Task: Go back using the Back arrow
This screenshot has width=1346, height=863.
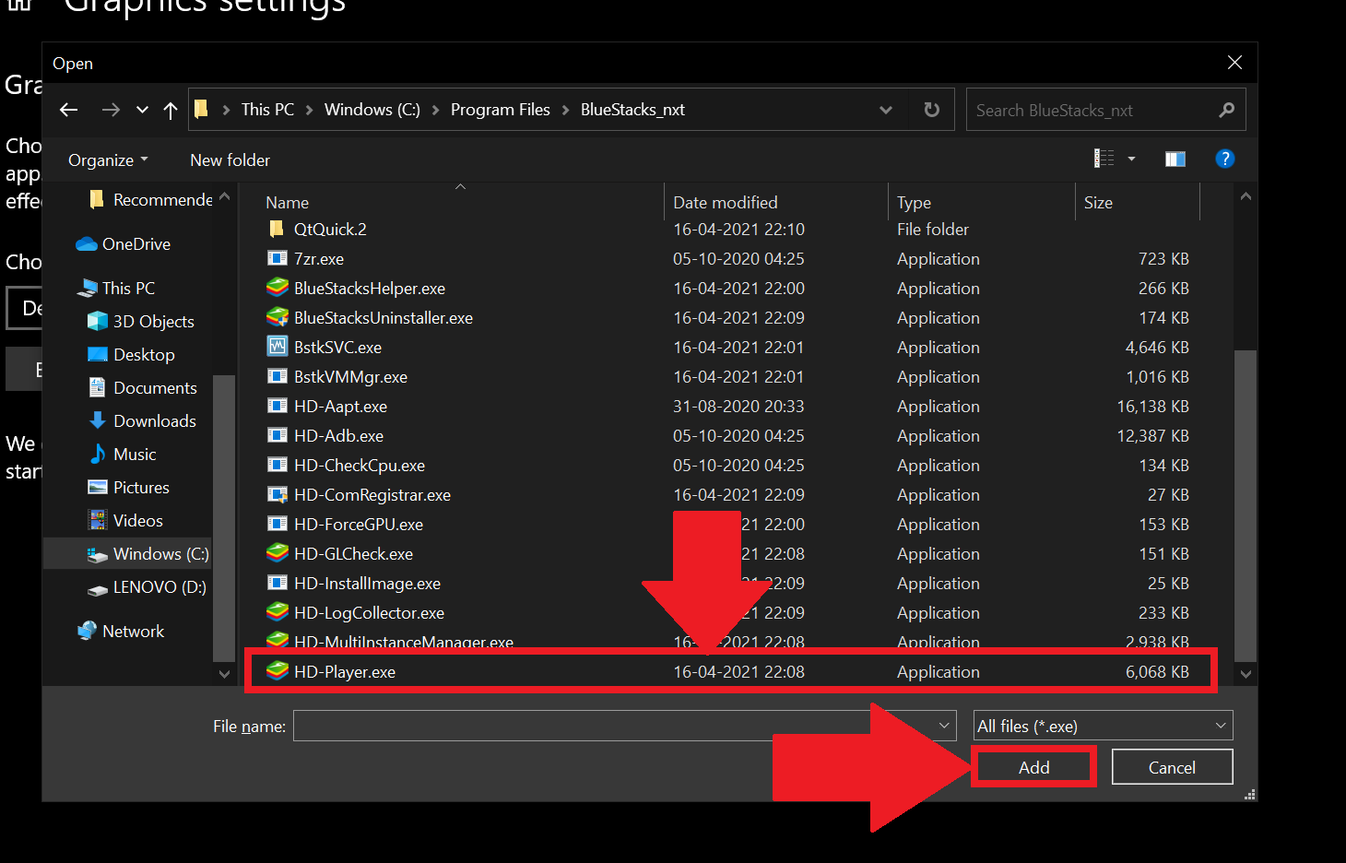Action: coord(68,110)
